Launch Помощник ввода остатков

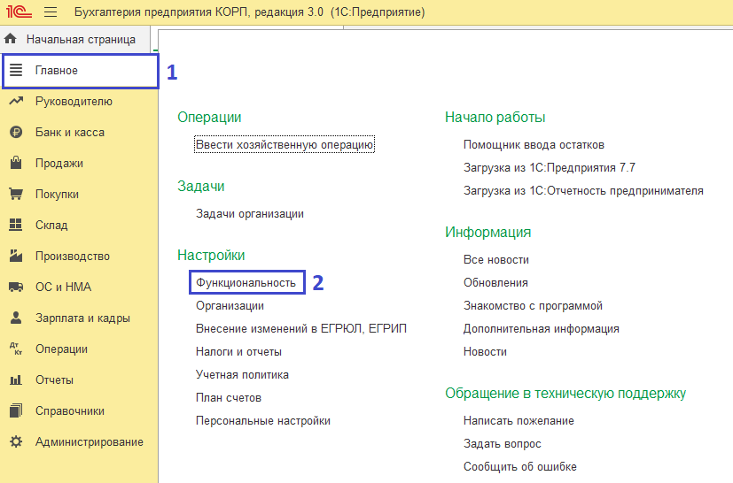click(x=534, y=145)
